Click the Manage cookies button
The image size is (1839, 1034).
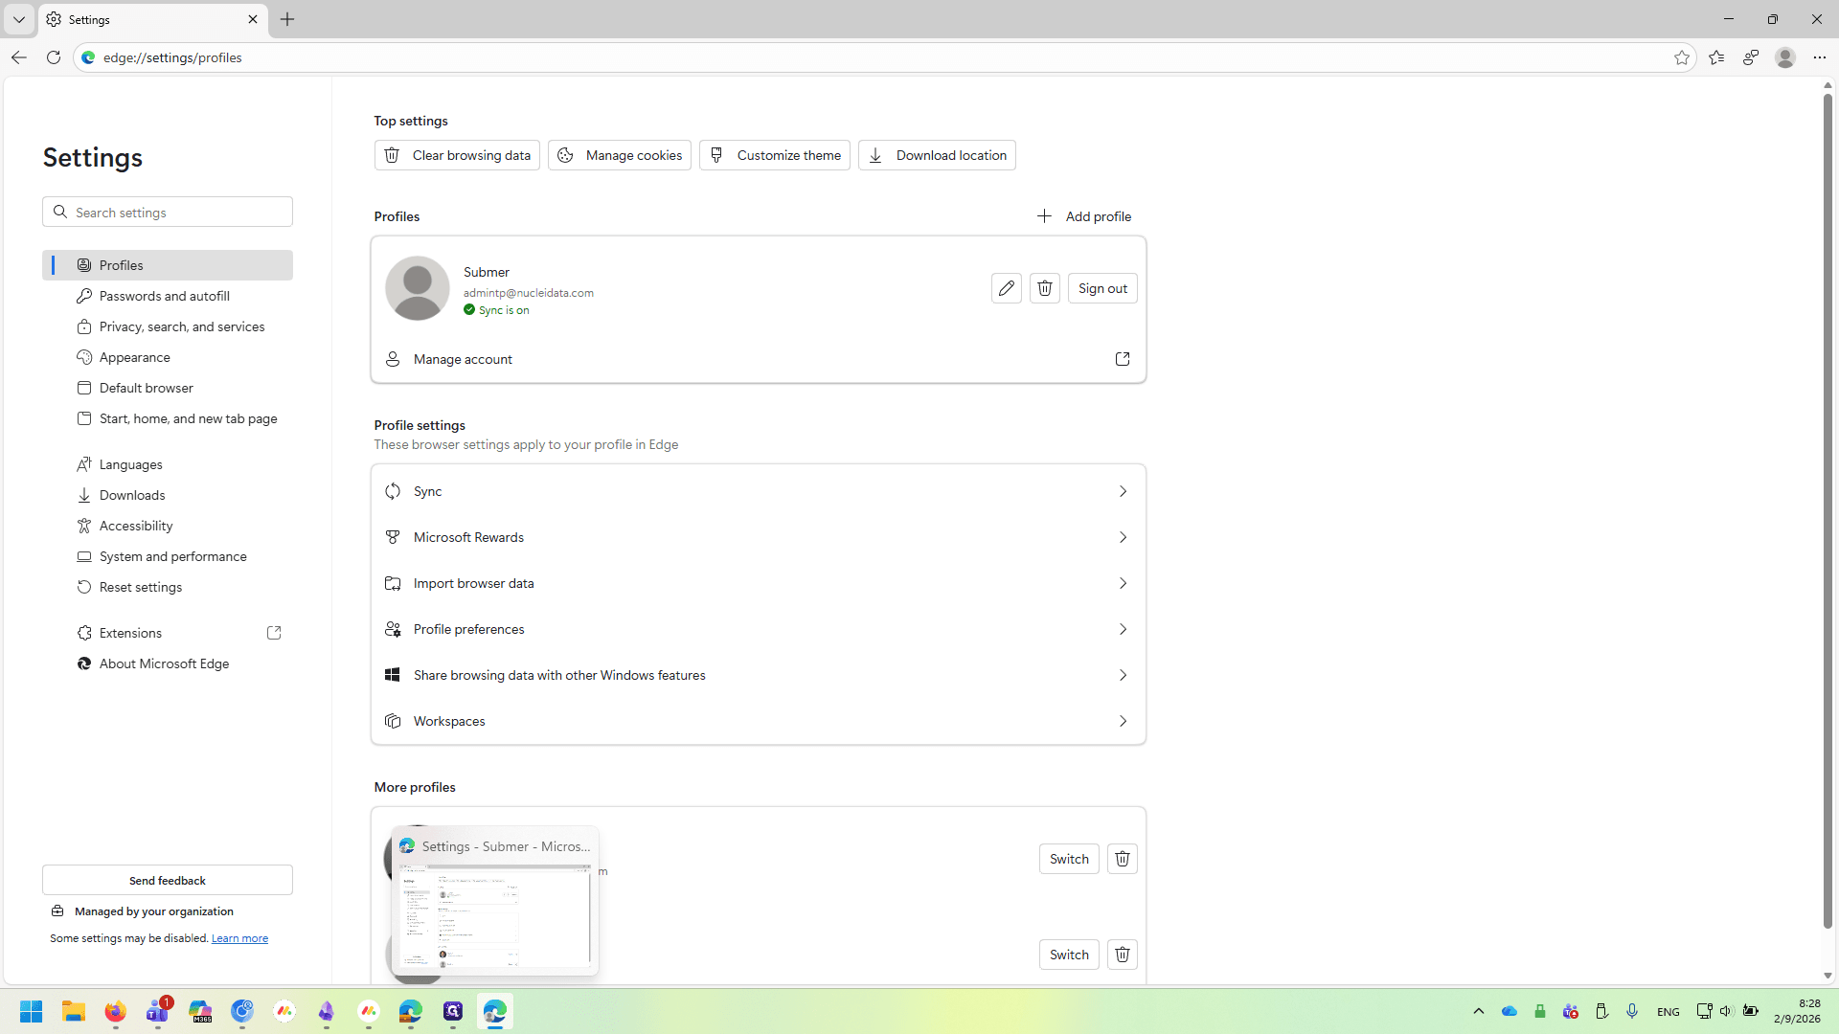pyautogui.click(x=620, y=155)
